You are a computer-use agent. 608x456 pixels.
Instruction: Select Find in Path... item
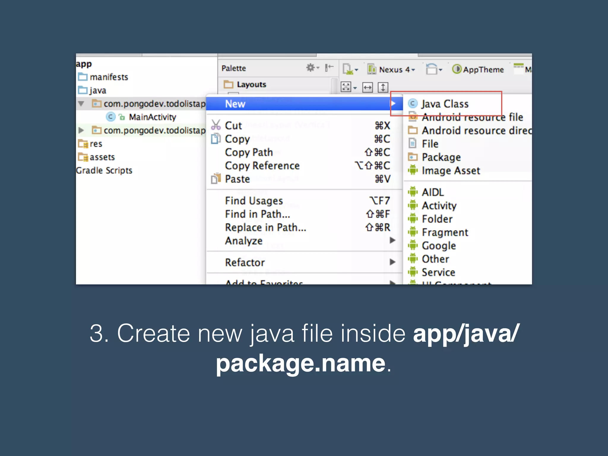(x=304, y=214)
